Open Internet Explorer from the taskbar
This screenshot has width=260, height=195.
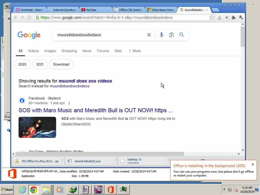tap(22, 189)
